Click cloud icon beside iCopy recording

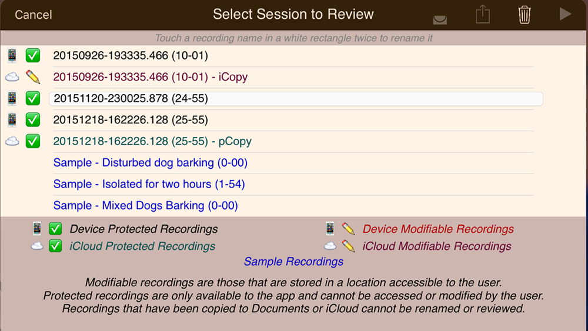[12, 77]
